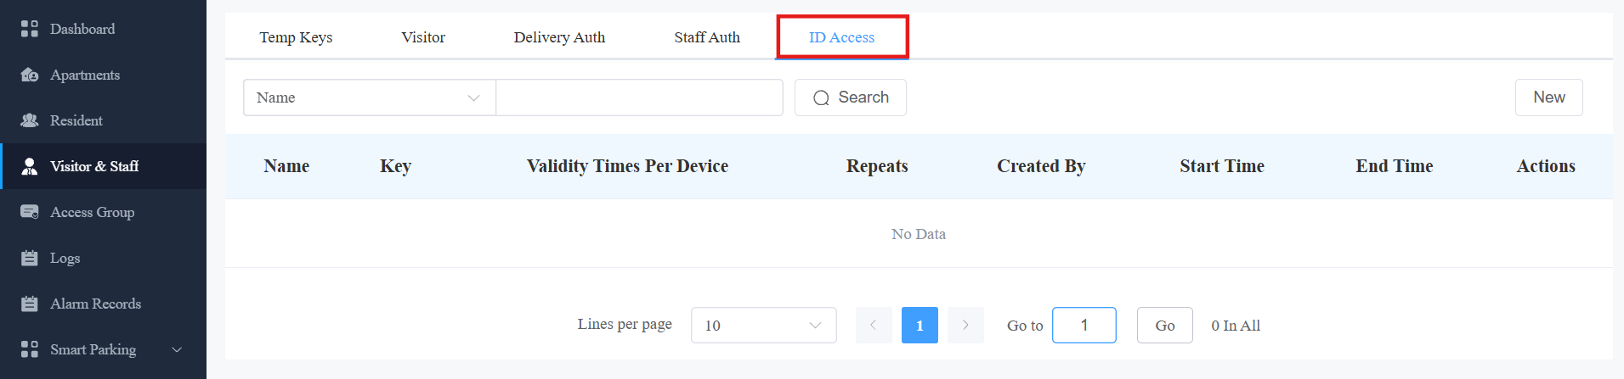Select the Resident people icon
This screenshot has height=379, width=1624.
pos(30,120)
